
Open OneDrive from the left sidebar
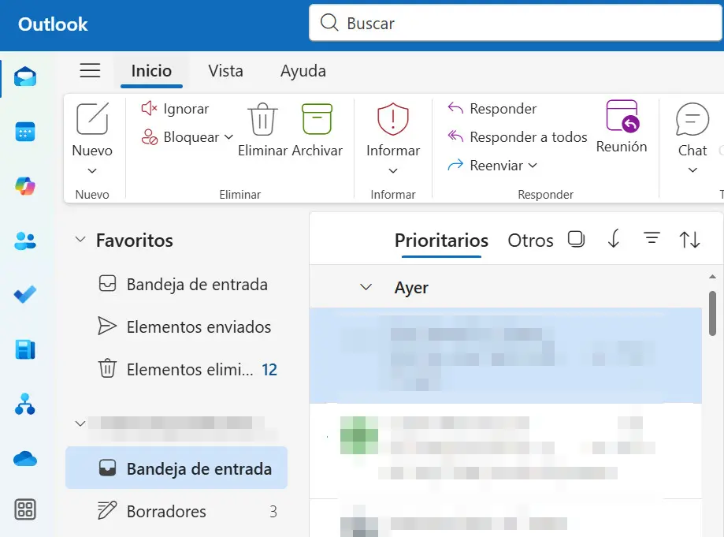24,458
